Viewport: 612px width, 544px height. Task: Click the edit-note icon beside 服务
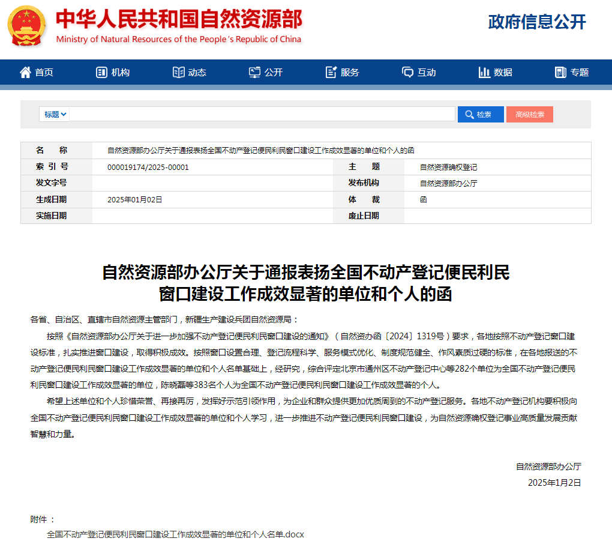[x=331, y=72]
